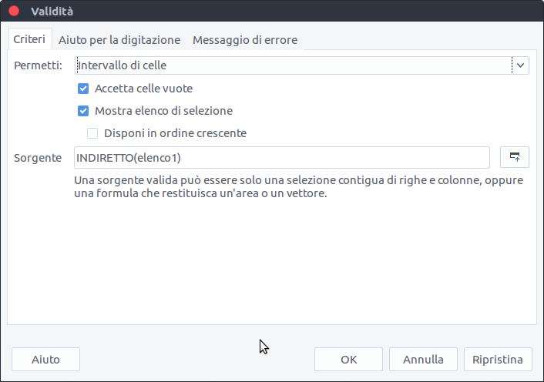The width and height of the screenshot is (544, 382).
Task: Click the valid source explanation text
Action: coord(299,187)
